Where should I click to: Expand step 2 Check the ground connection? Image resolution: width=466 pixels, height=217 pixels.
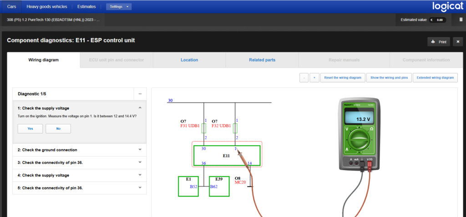[79, 150]
